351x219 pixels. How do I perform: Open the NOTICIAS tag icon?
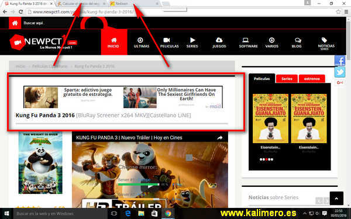pyautogui.click(x=324, y=40)
